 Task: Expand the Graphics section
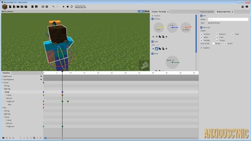[201, 48]
